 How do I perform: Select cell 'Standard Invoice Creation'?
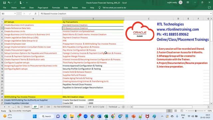(x=93, y=25)
